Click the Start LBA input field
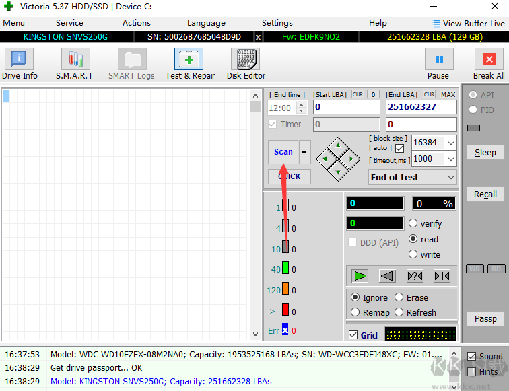509x391 pixels. [346, 107]
